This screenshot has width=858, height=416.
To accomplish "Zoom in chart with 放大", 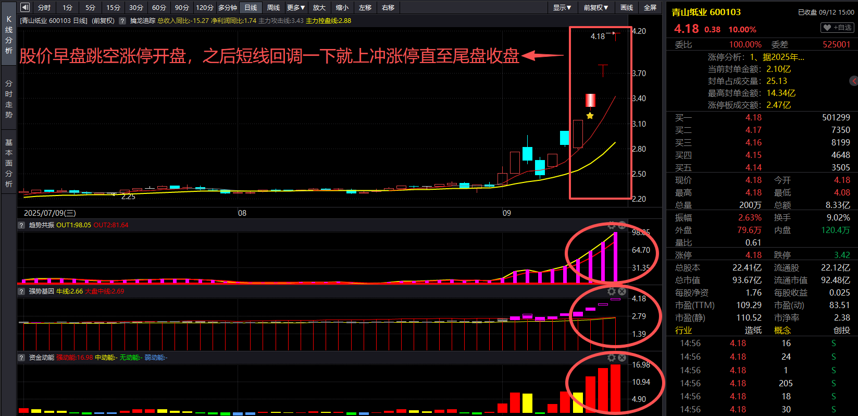I will coord(319,7).
